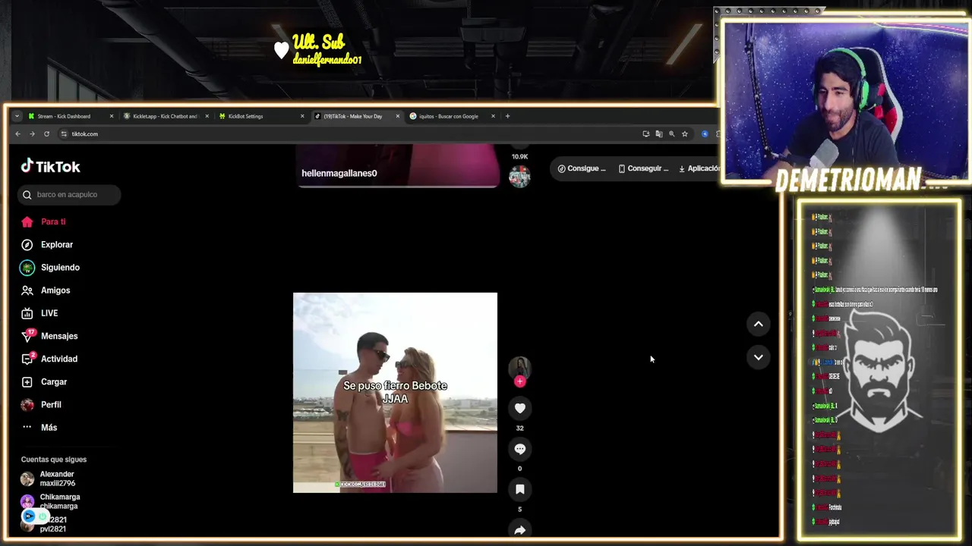Switch to iquitos Google search tab
This screenshot has width=972, height=546.
click(452, 116)
